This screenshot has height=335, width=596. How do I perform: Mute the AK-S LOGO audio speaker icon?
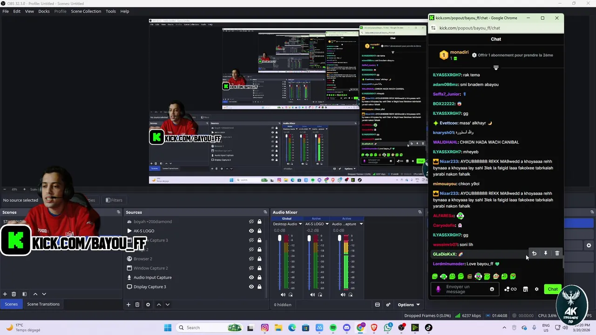312,295
